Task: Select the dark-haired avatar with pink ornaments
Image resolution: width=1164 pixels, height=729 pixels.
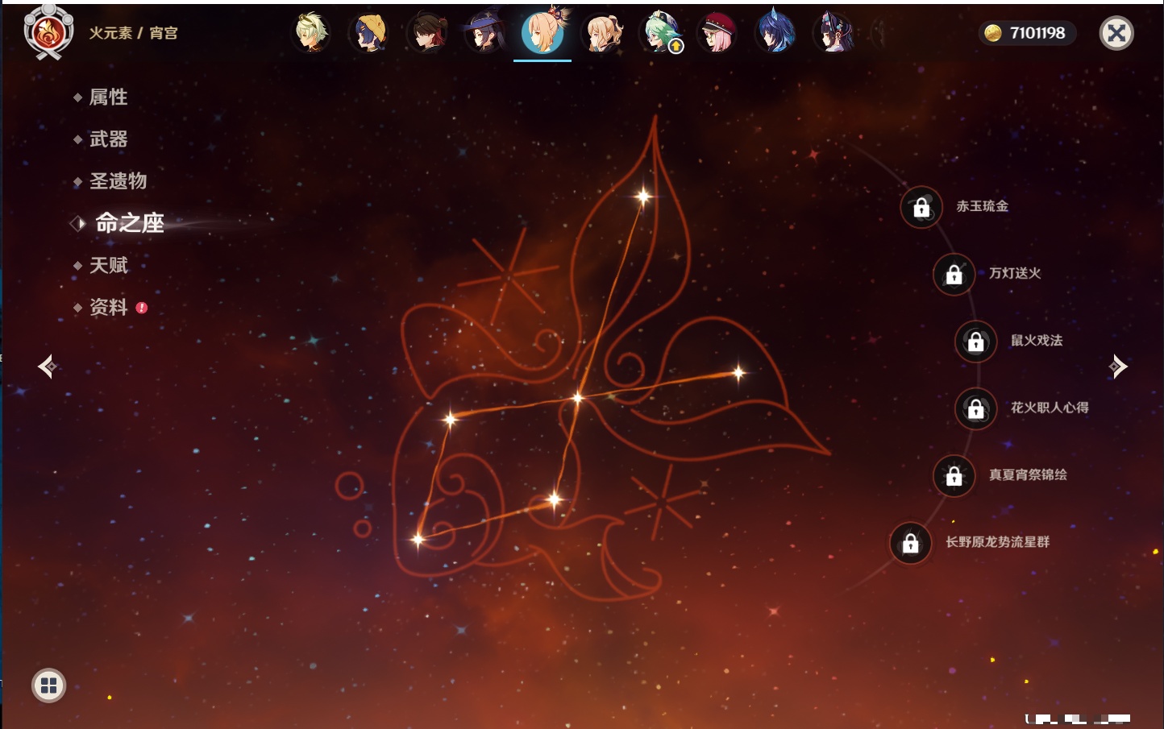Action: click(x=834, y=33)
